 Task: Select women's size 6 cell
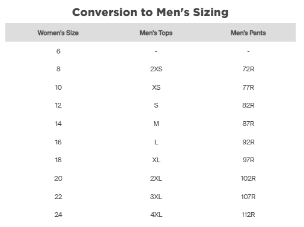pyautogui.click(x=58, y=51)
